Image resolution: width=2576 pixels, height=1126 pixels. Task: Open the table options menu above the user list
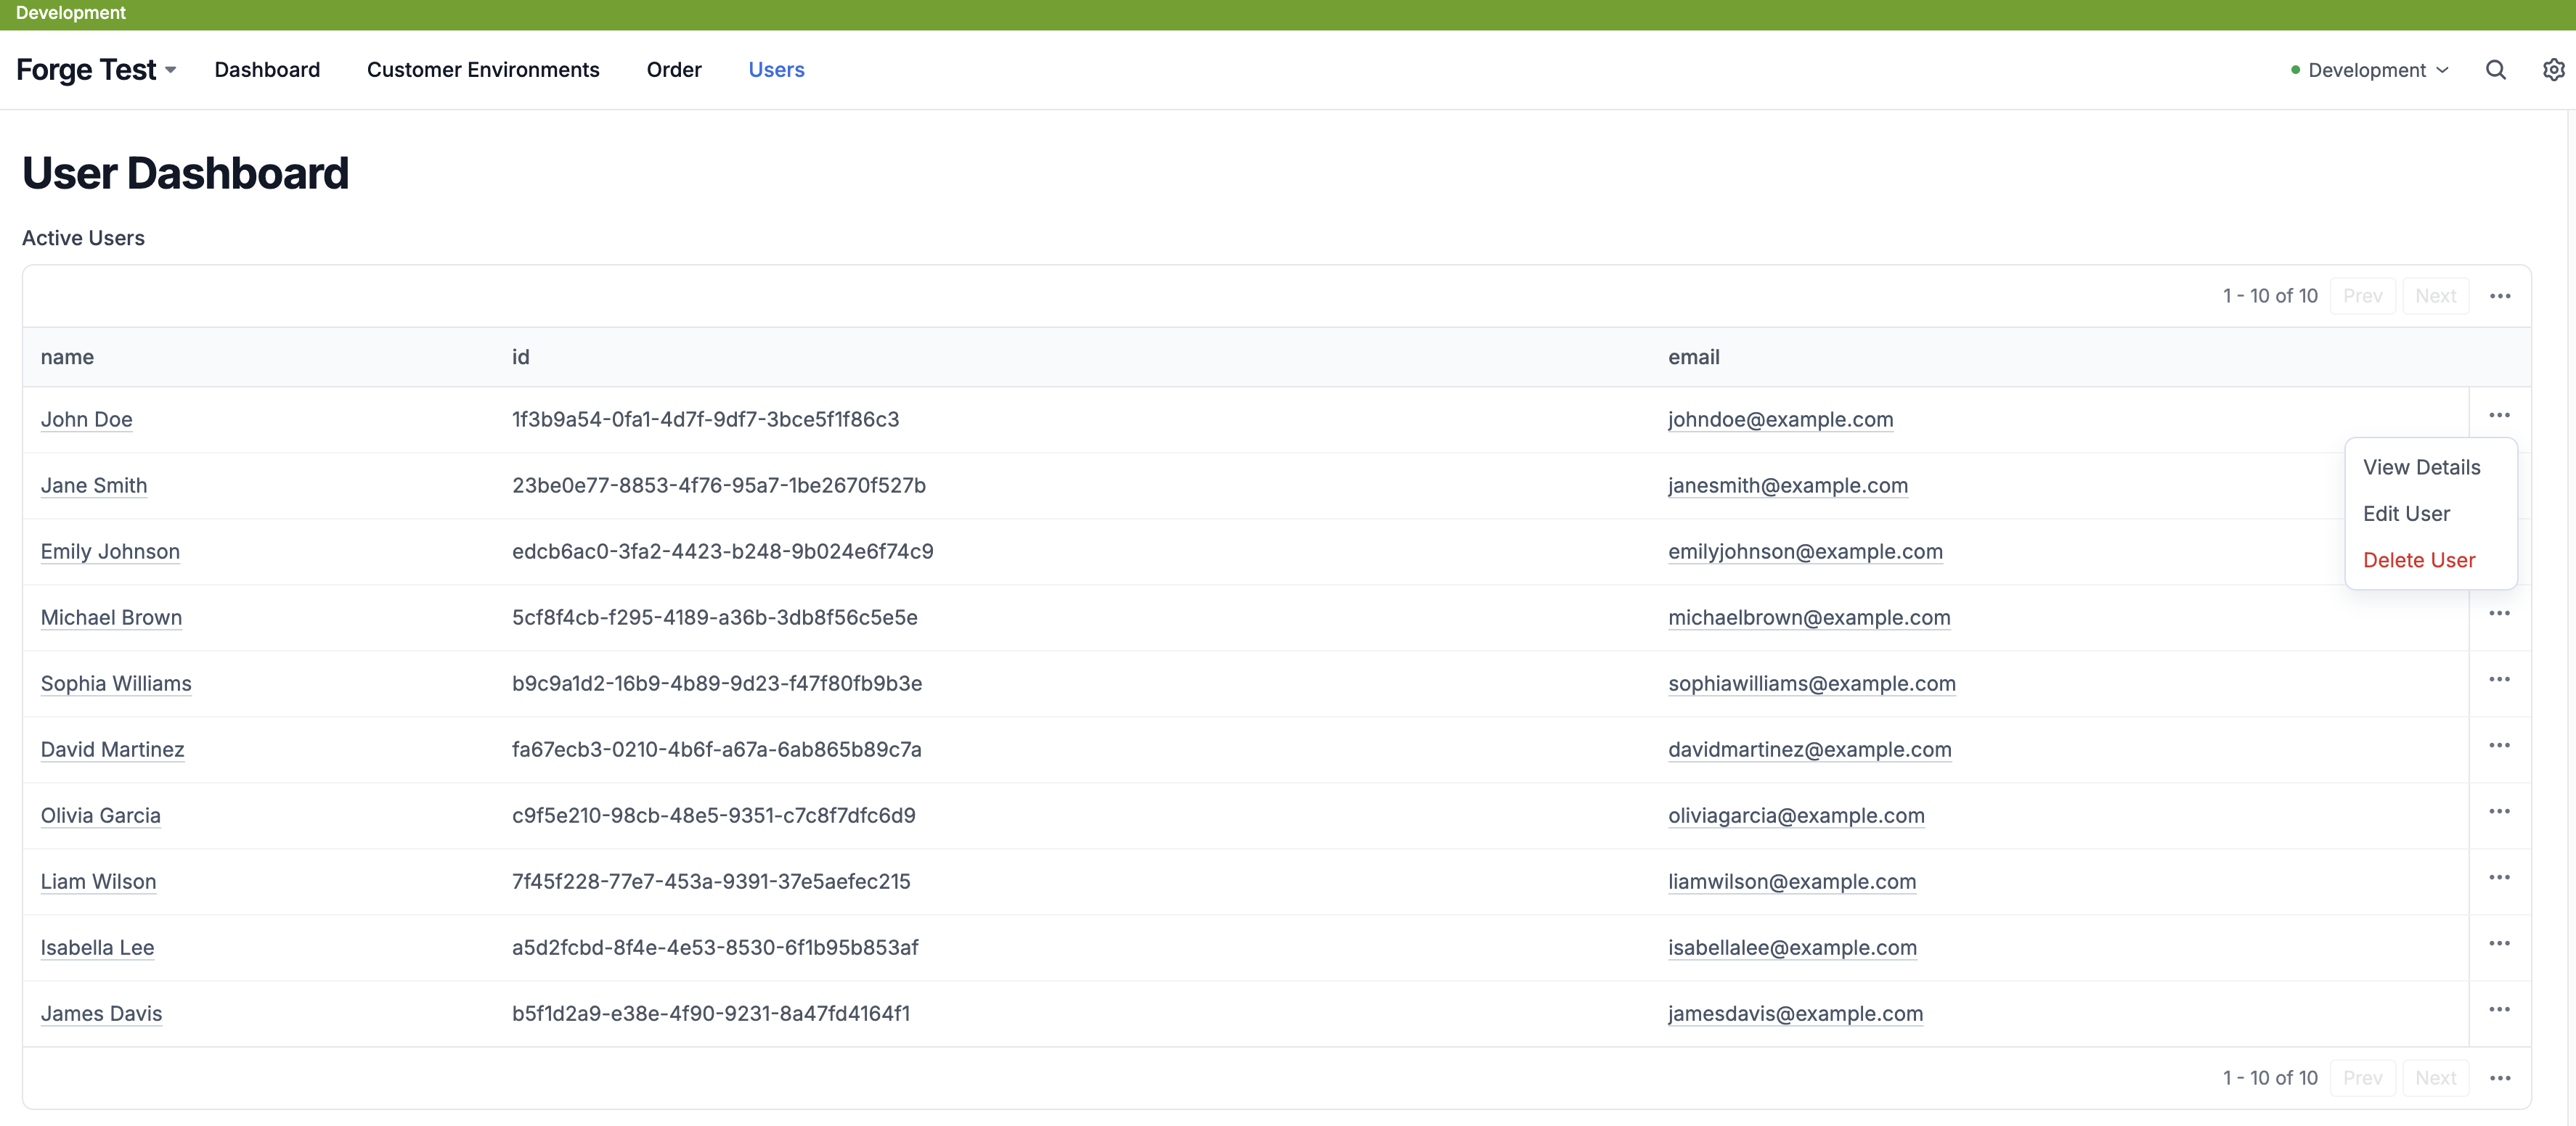tap(2500, 296)
